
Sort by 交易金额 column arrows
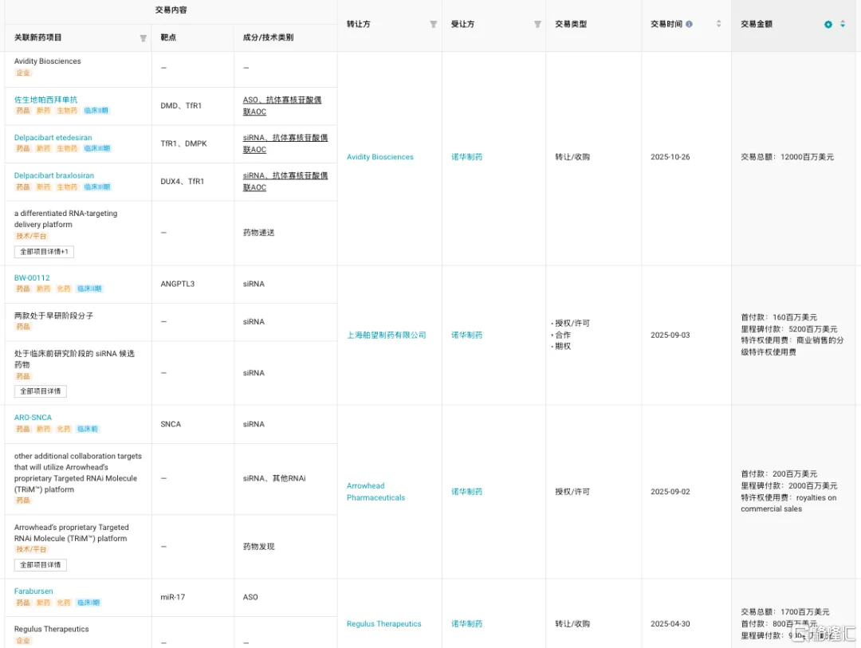(843, 24)
